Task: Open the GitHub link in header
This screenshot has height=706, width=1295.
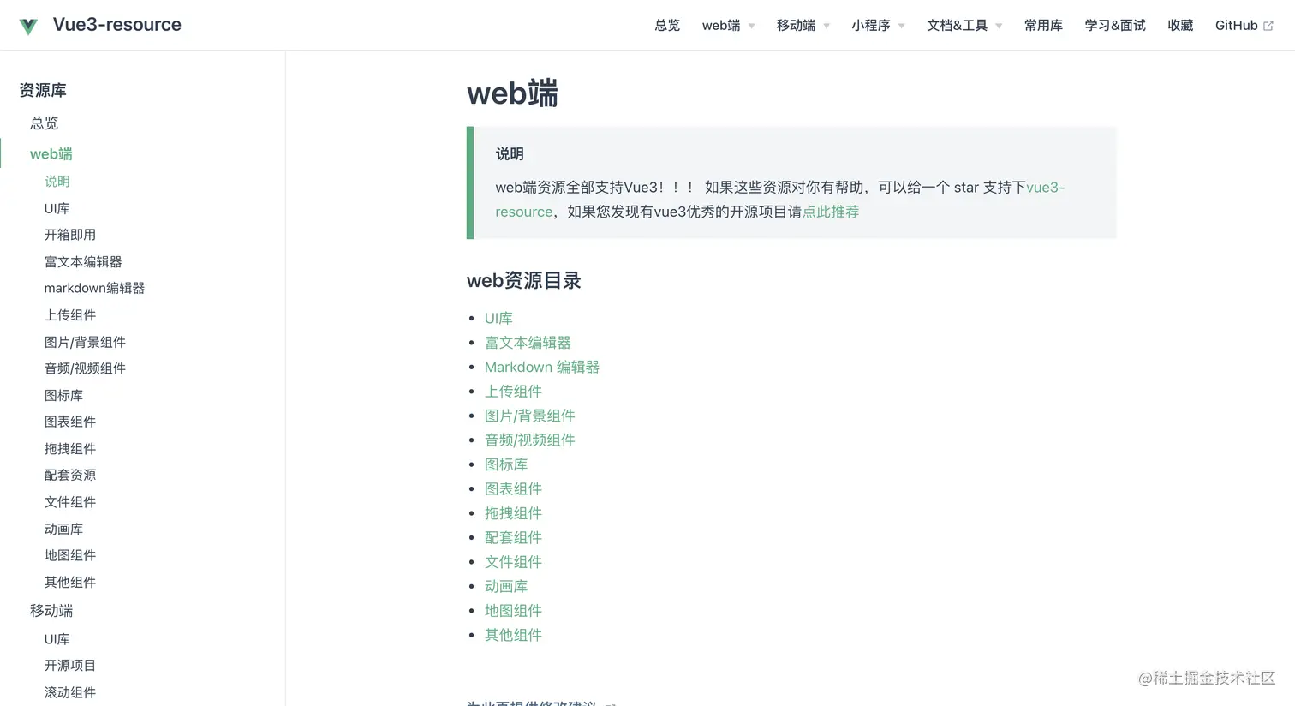Action: pyautogui.click(x=1244, y=26)
